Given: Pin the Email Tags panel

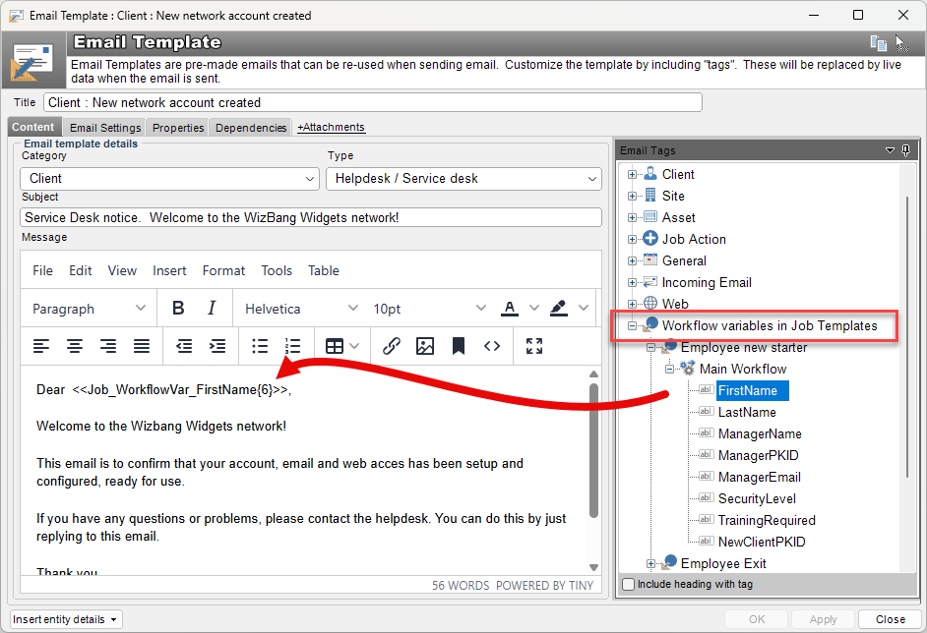Looking at the screenshot, I should click(x=905, y=149).
